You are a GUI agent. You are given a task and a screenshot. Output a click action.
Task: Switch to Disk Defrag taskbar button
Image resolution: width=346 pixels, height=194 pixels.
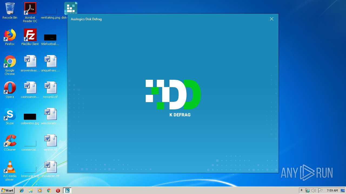coord(67,190)
